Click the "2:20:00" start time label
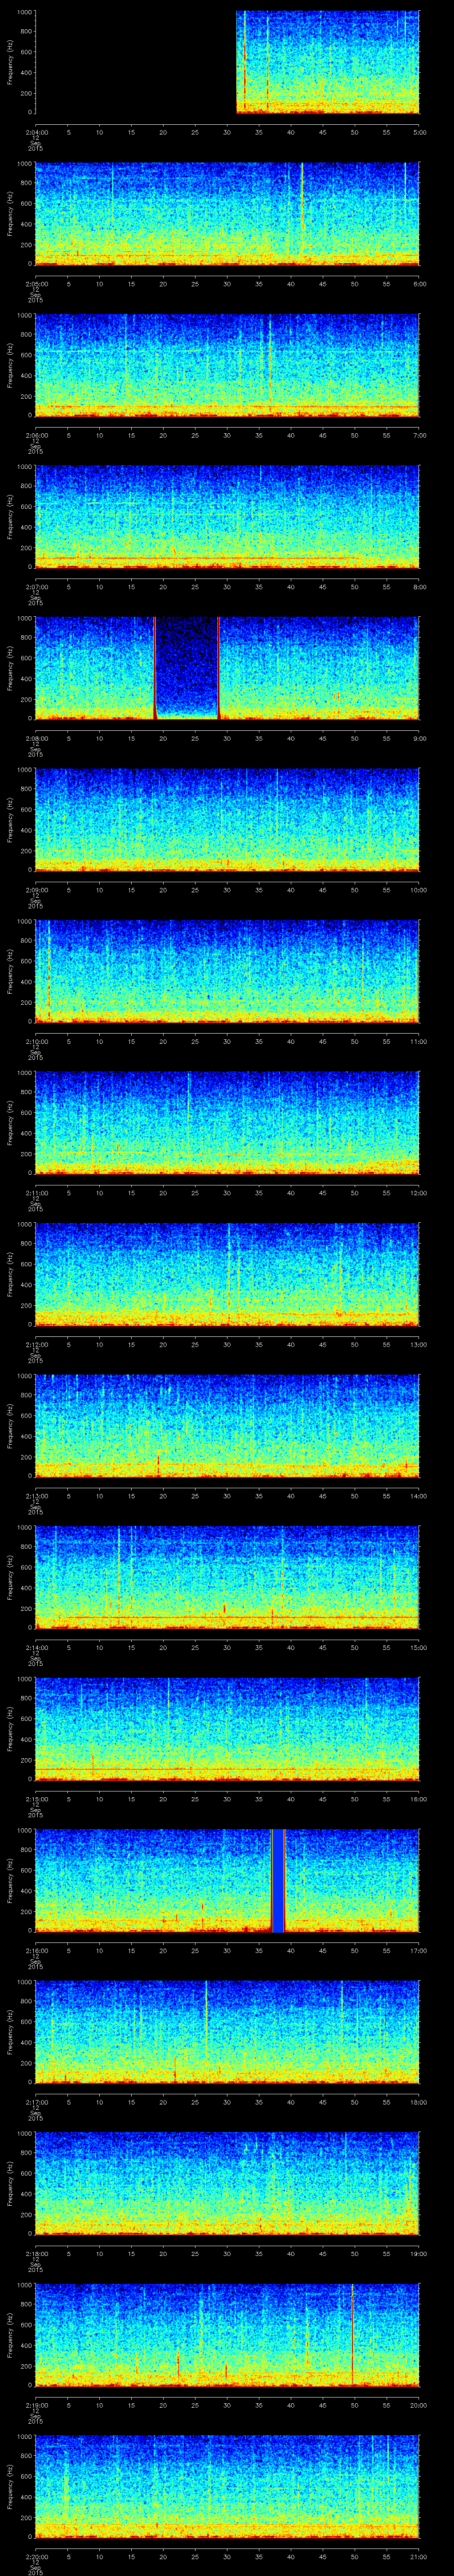Viewport: 454px width, 2576px height. click(x=36, y=2556)
